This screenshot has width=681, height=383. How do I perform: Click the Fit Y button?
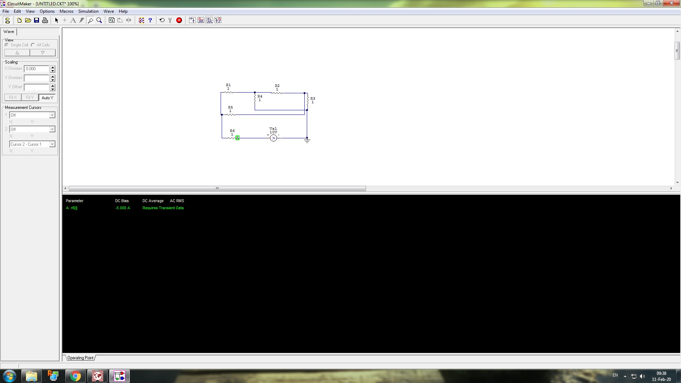30,98
